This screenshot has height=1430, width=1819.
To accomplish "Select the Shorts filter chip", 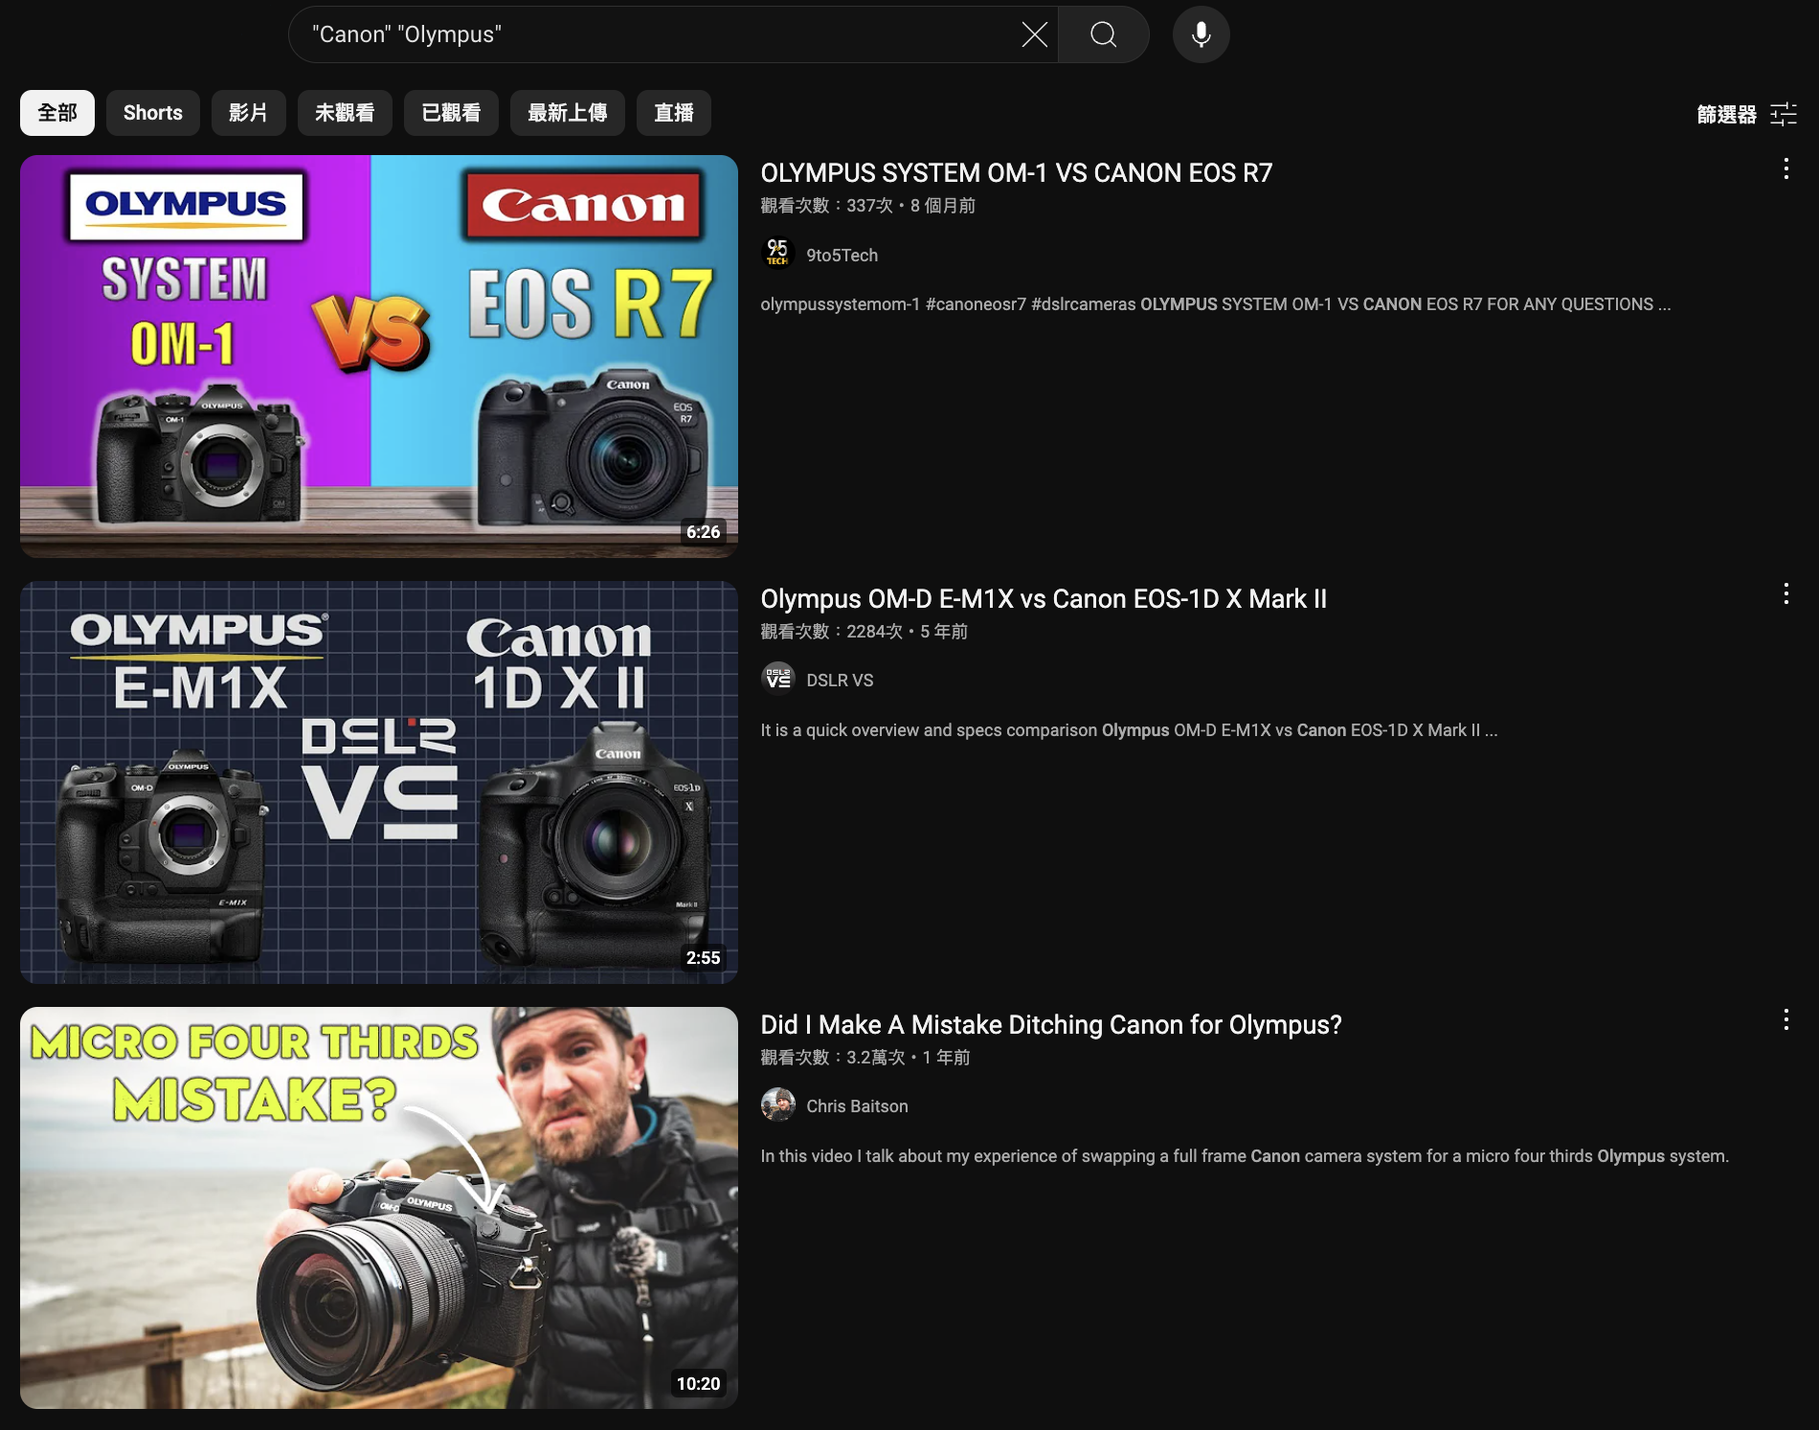I will coord(153,113).
